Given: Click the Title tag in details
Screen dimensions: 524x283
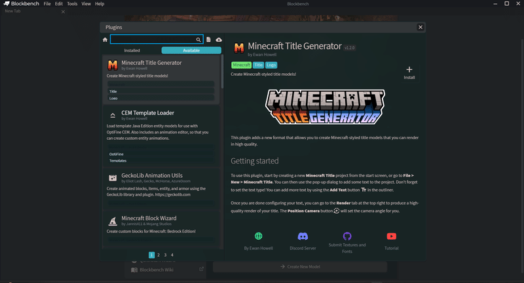Looking at the screenshot, I should coord(258,65).
